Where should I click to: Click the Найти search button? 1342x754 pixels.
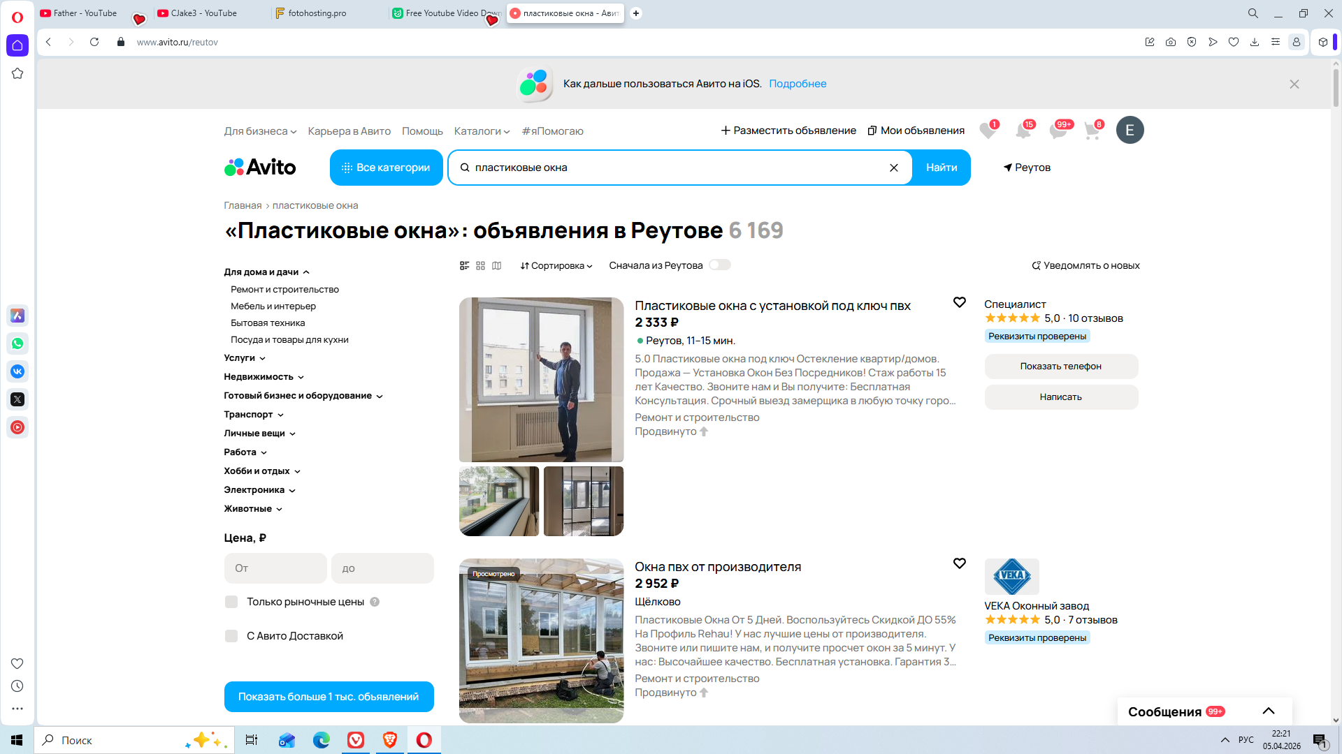point(941,168)
